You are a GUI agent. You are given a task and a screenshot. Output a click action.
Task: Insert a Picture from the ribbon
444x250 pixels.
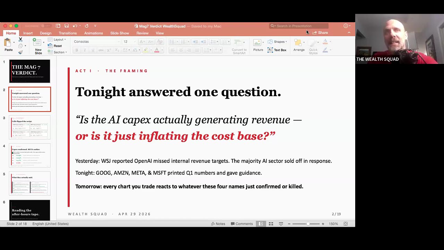258,45
